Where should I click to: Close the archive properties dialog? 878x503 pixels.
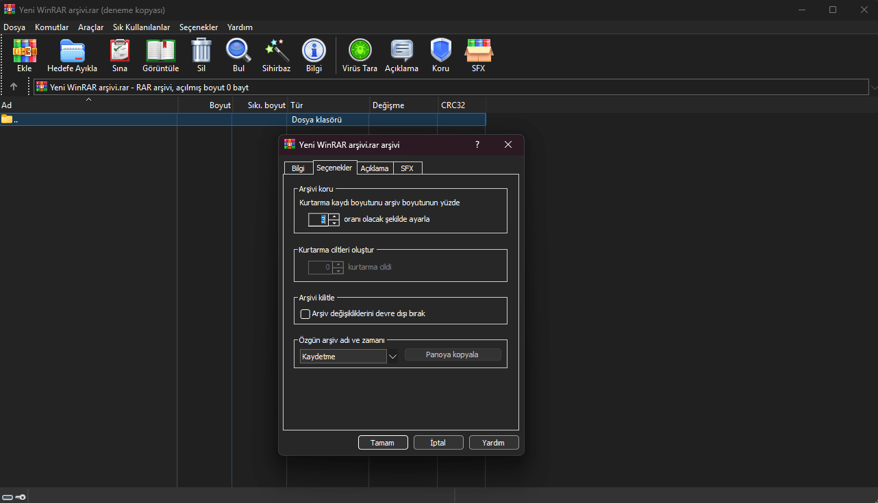point(508,144)
